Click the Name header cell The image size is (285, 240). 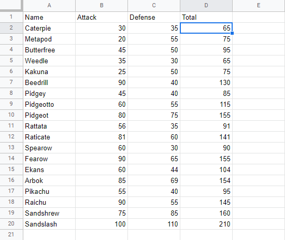coord(49,17)
